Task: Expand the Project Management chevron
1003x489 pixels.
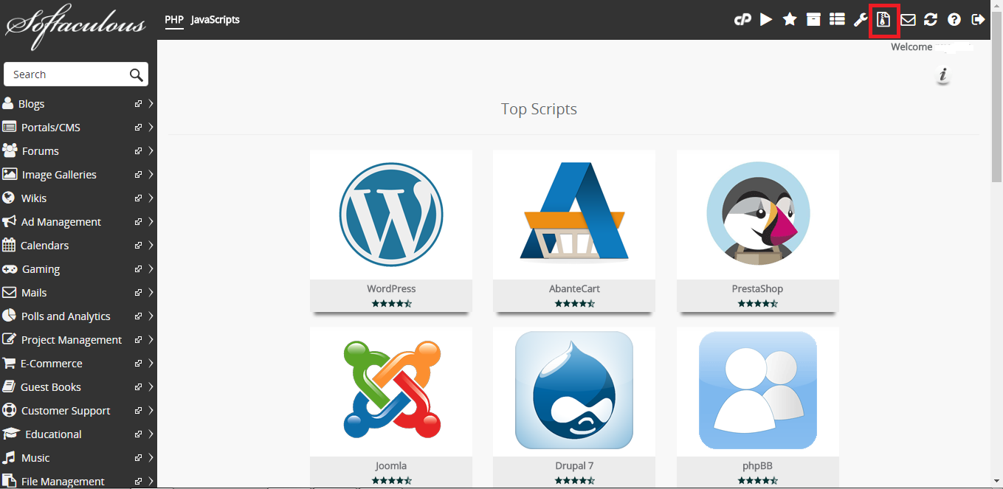Action: point(151,340)
